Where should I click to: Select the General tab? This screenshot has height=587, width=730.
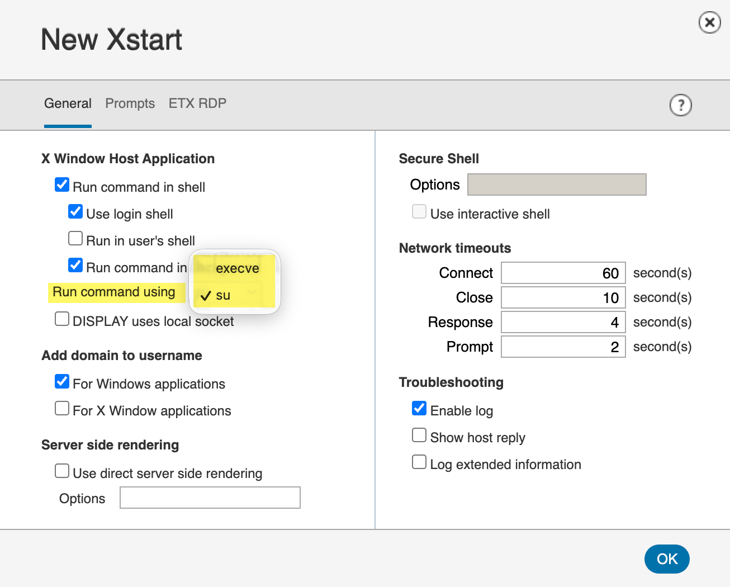tap(68, 103)
